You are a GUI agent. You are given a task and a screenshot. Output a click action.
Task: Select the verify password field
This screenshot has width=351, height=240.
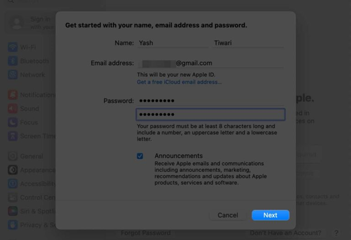click(x=211, y=115)
